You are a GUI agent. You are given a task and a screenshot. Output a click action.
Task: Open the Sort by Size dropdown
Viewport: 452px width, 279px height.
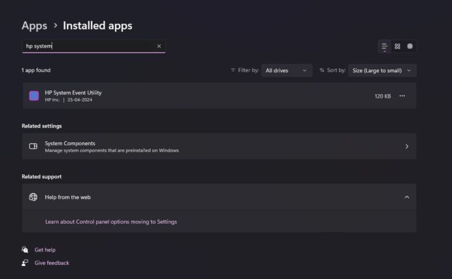click(x=381, y=70)
